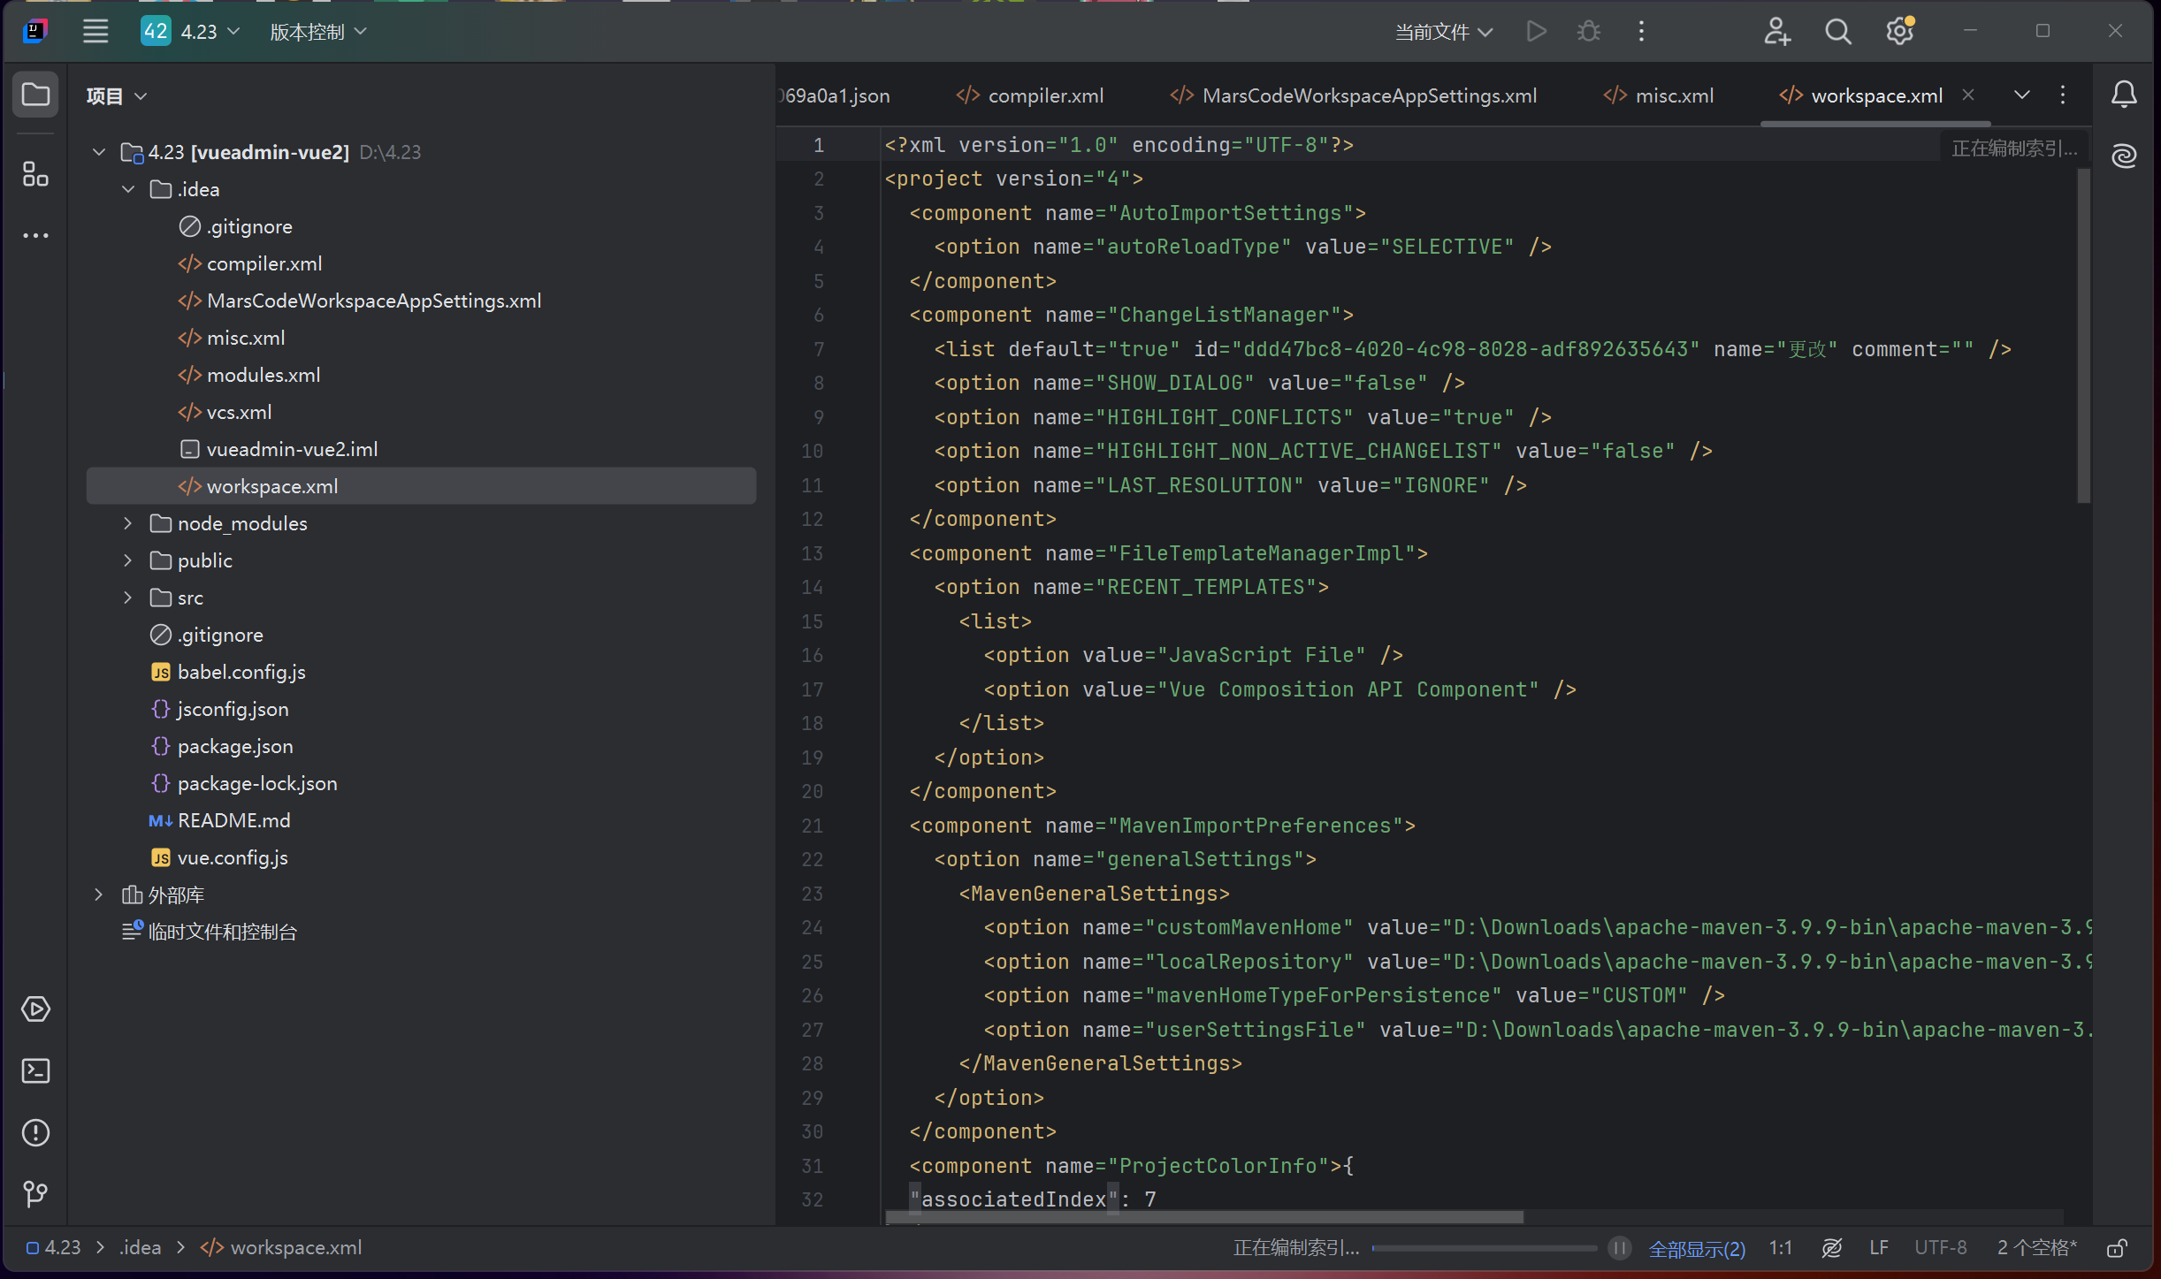
Task: Collapse the .idea folder
Action: pyautogui.click(x=129, y=189)
